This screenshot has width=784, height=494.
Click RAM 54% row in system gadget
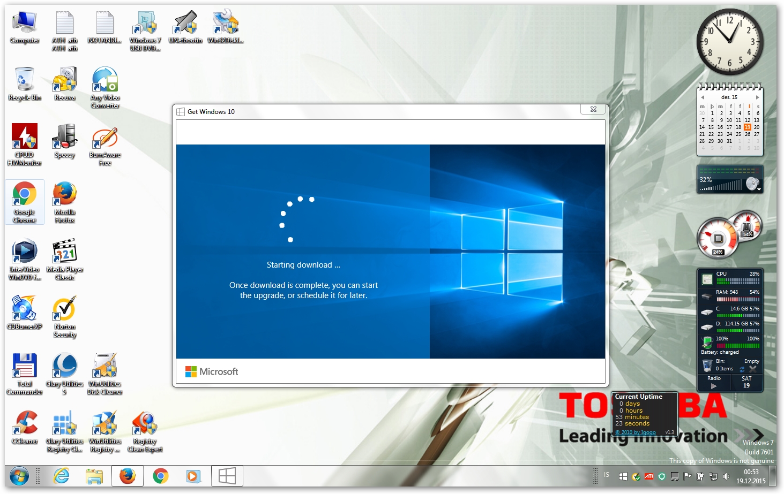tap(730, 295)
